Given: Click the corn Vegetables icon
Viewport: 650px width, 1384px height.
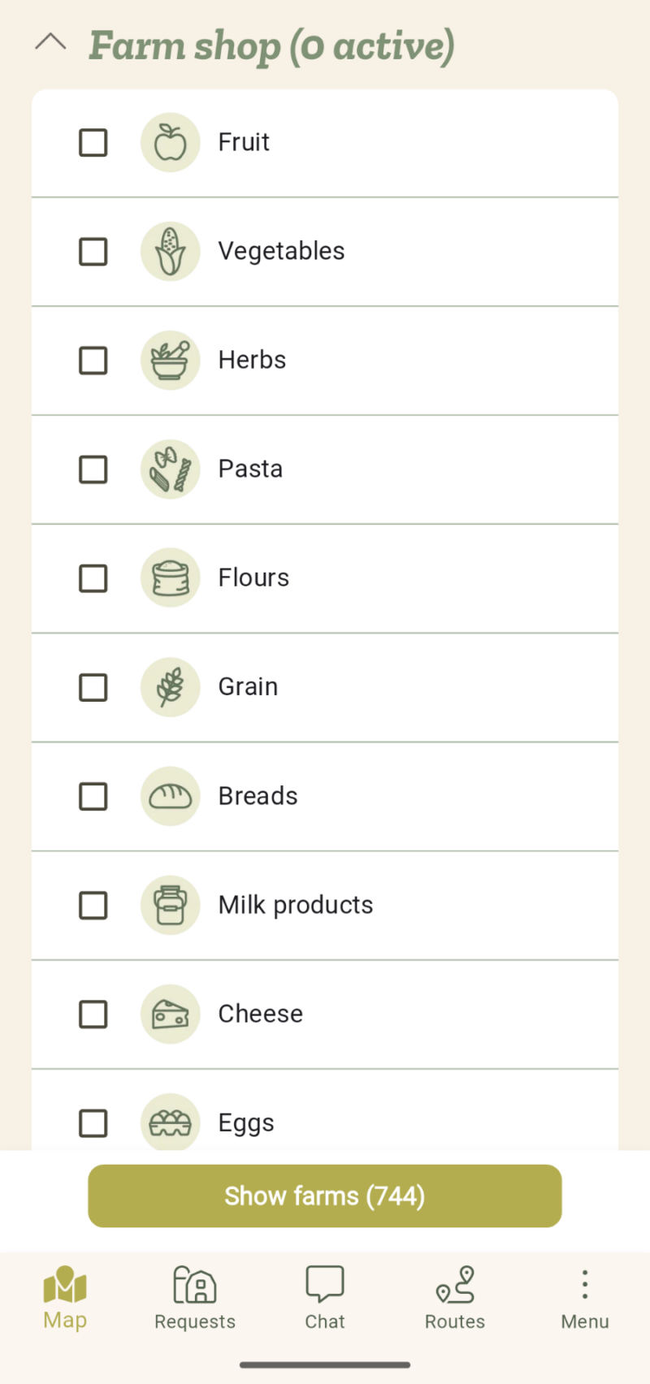Looking at the screenshot, I should pos(171,252).
